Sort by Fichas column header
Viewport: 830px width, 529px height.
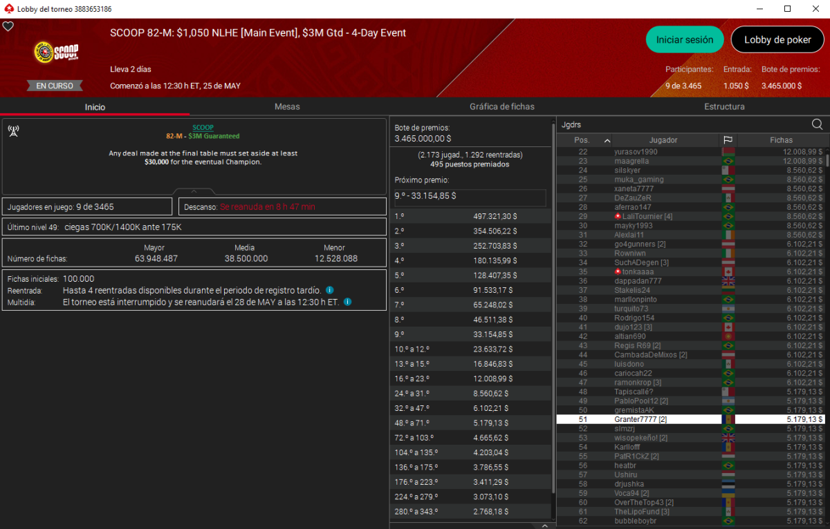pos(781,140)
